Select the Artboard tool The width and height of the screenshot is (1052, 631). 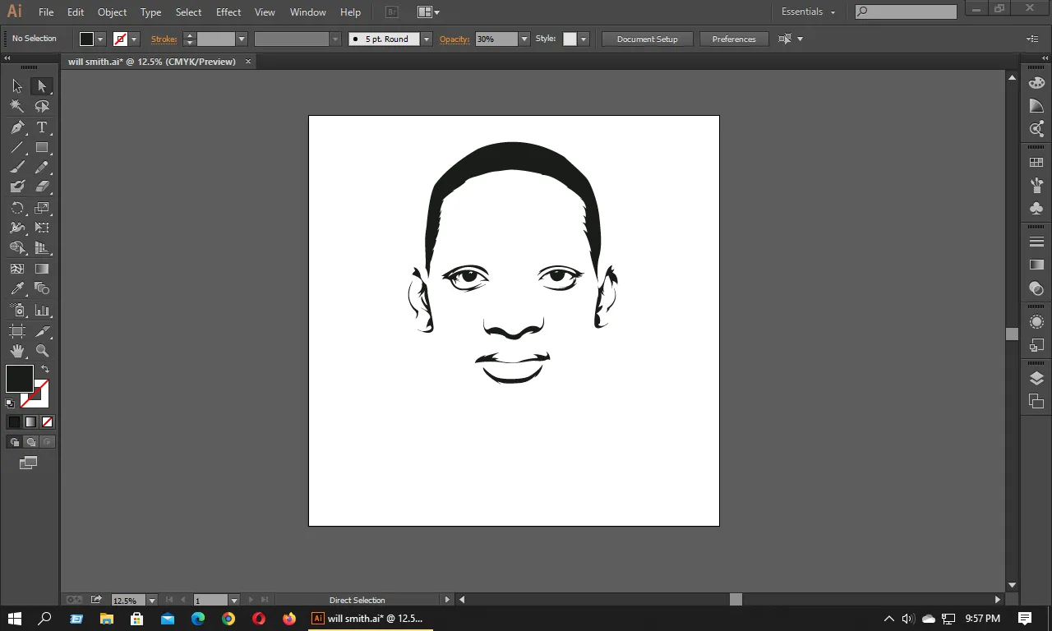point(17,331)
